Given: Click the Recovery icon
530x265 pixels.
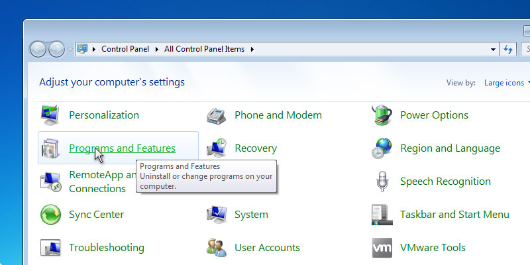Looking at the screenshot, I should 217,148.
